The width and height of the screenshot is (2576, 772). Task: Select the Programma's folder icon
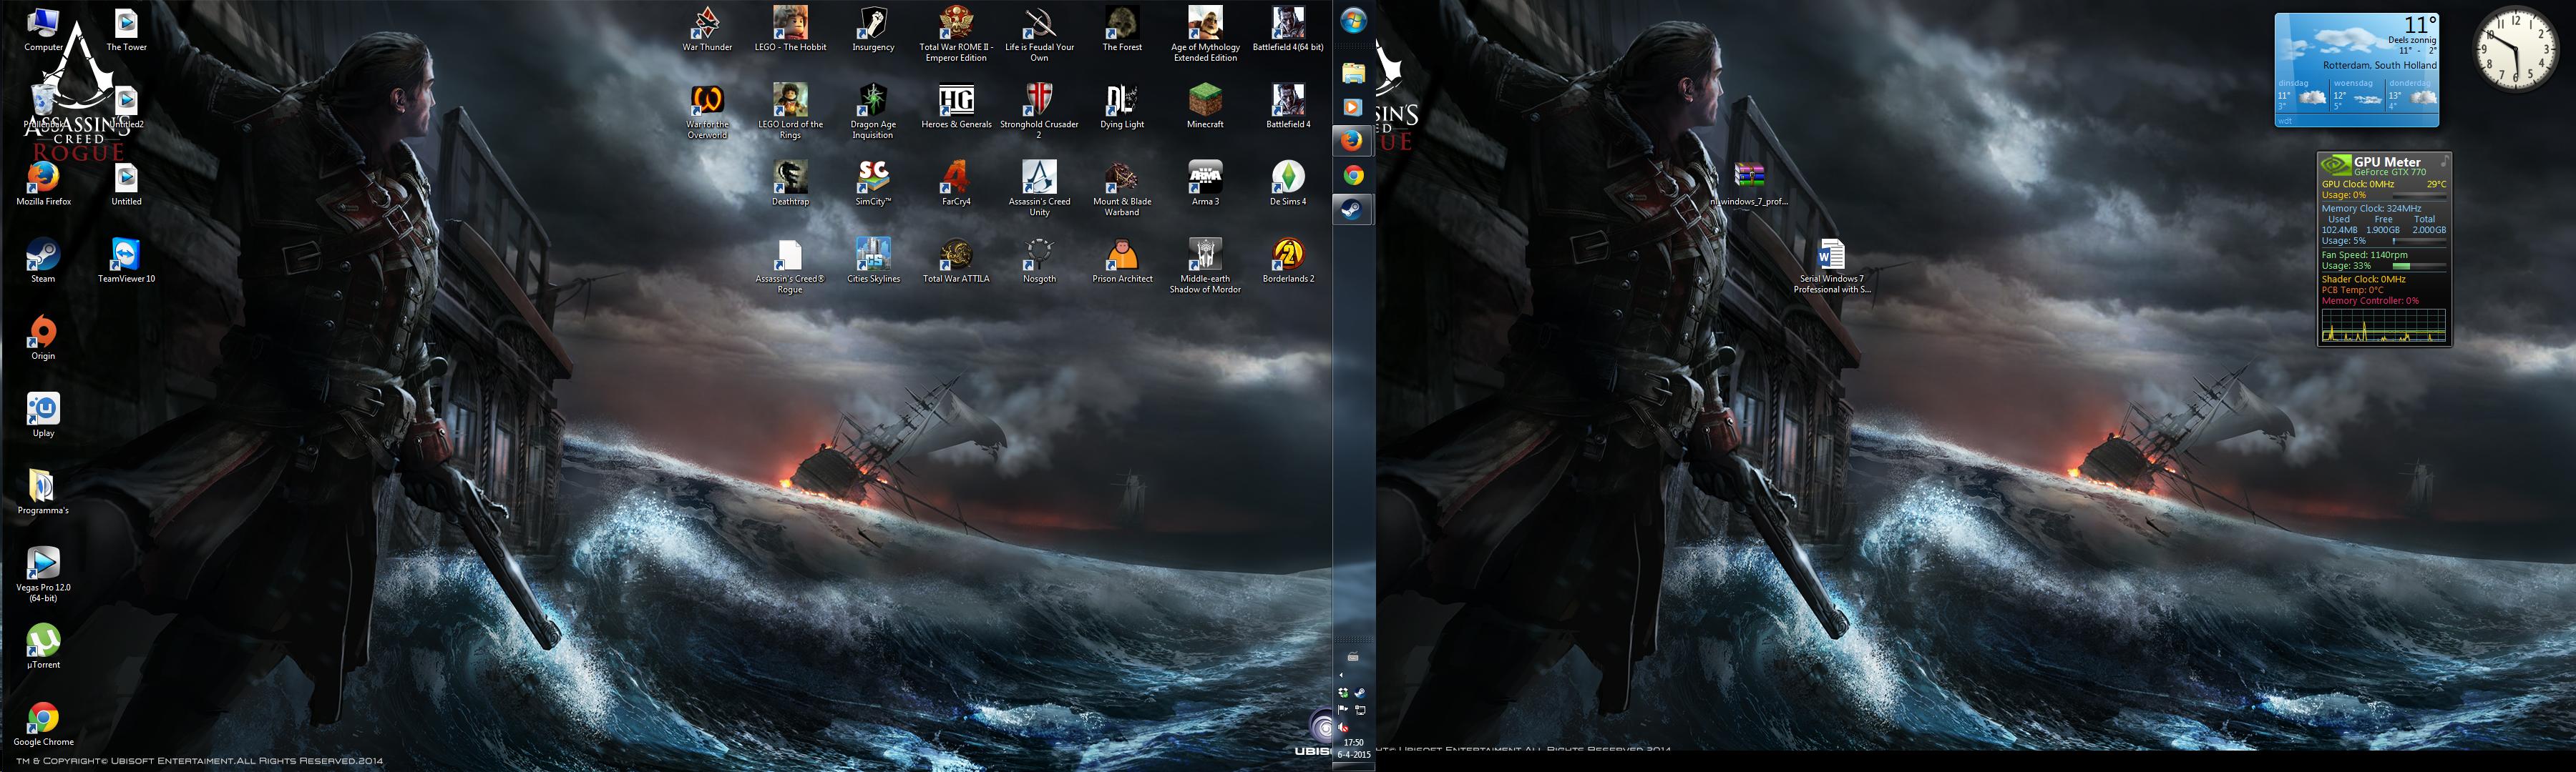click(x=43, y=493)
